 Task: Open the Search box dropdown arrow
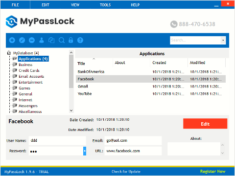click(x=223, y=40)
